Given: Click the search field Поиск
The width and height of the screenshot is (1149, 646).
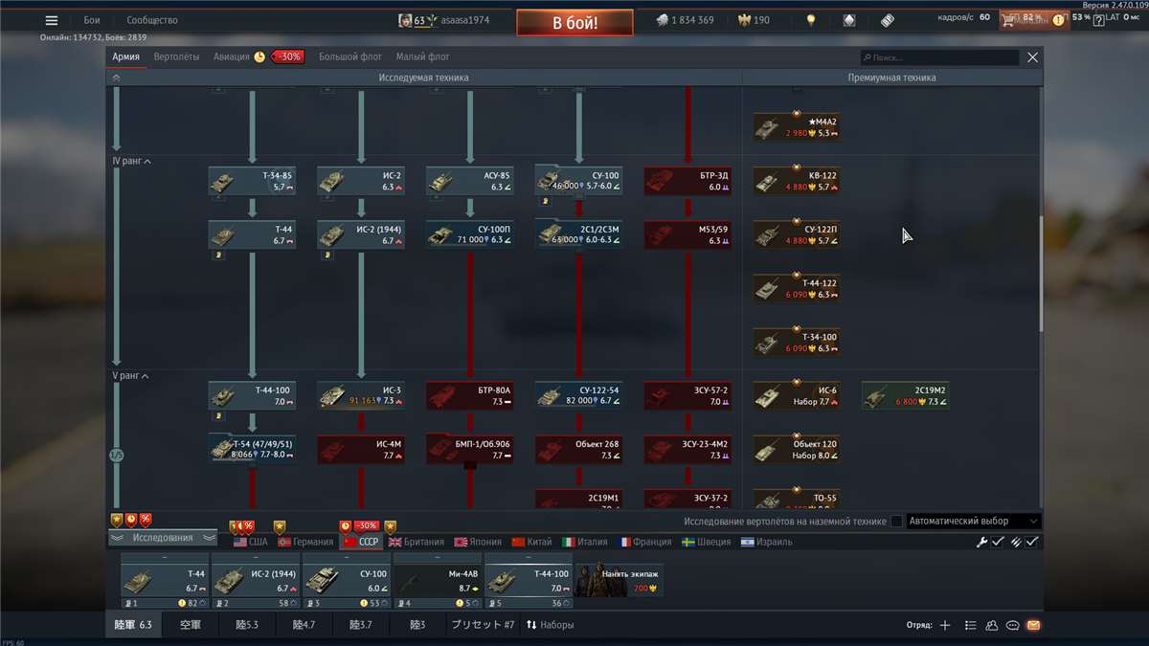Looking at the screenshot, I should (939, 57).
